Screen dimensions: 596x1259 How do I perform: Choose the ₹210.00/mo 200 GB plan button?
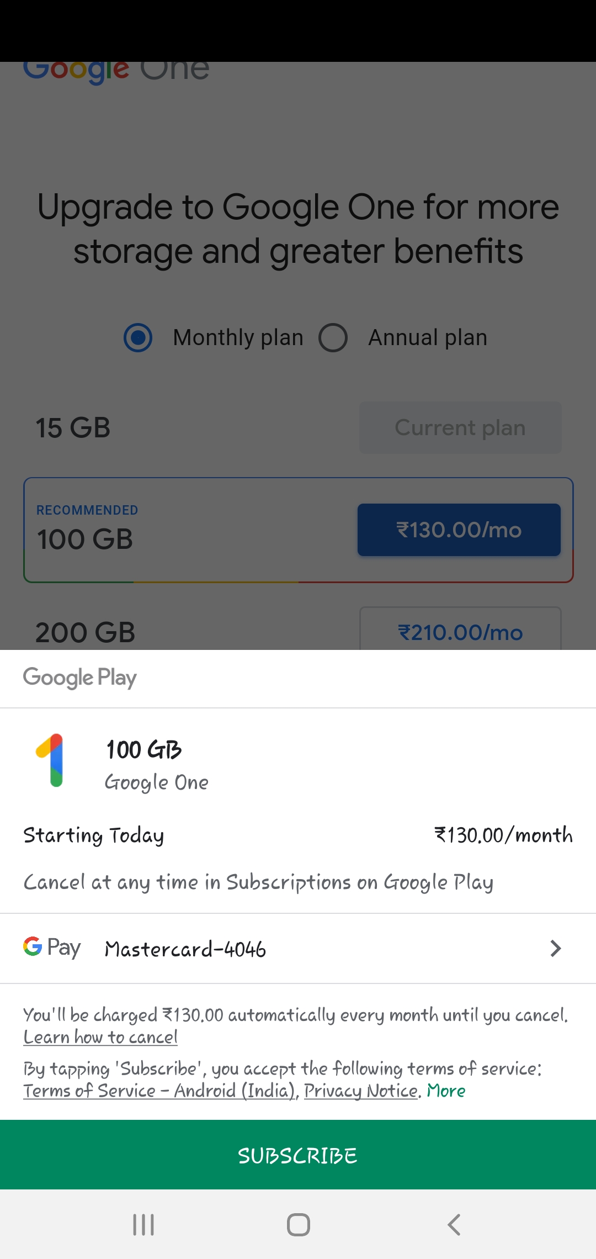pos(460,631)
